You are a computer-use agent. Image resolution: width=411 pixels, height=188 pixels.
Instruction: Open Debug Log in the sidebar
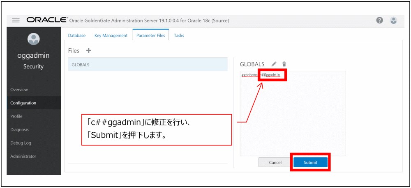pos(34,143)
